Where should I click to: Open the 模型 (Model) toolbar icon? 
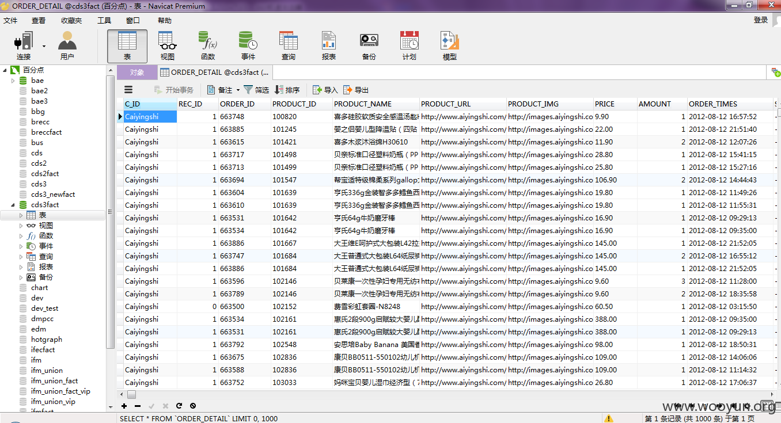[450, 46]
